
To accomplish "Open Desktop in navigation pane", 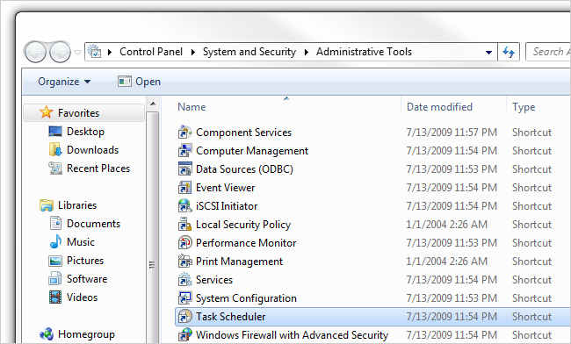I will pyautogui.click(x=85, y=132).
